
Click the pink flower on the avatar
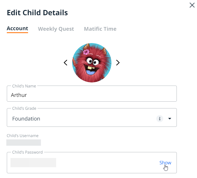[86, 52]
